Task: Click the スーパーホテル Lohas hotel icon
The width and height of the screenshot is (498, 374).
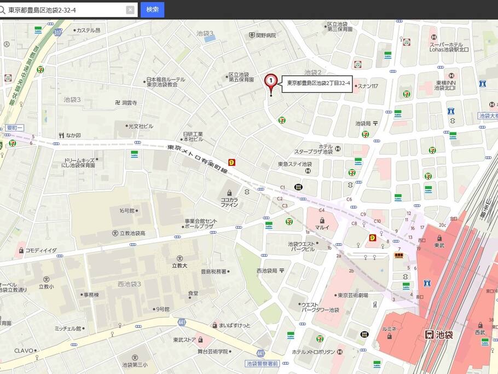Action: click(x=434, y=37)
